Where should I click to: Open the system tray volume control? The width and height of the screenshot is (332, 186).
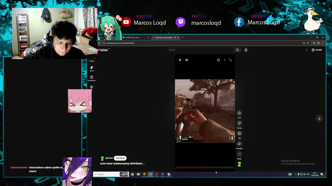point(305,174)
